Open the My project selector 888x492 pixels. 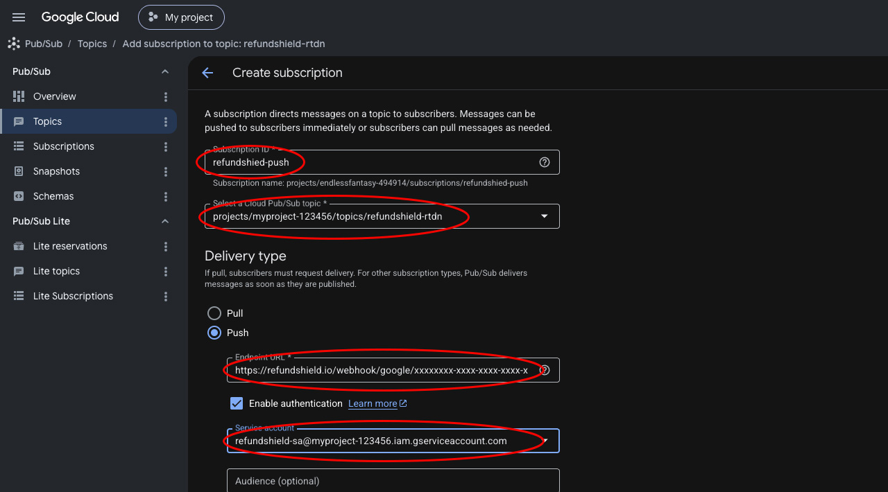pos(181,17)
